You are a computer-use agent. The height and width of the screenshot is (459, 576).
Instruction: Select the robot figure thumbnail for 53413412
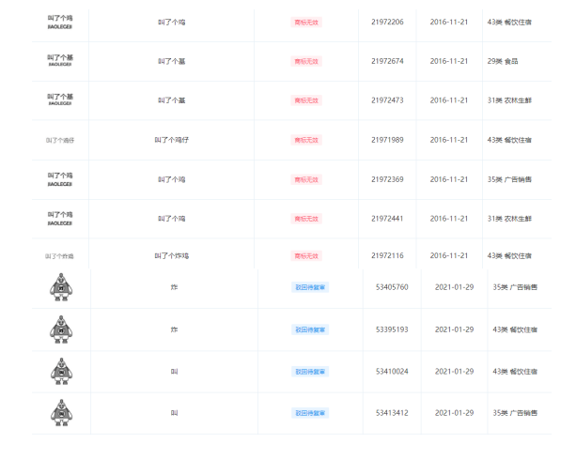60,413
